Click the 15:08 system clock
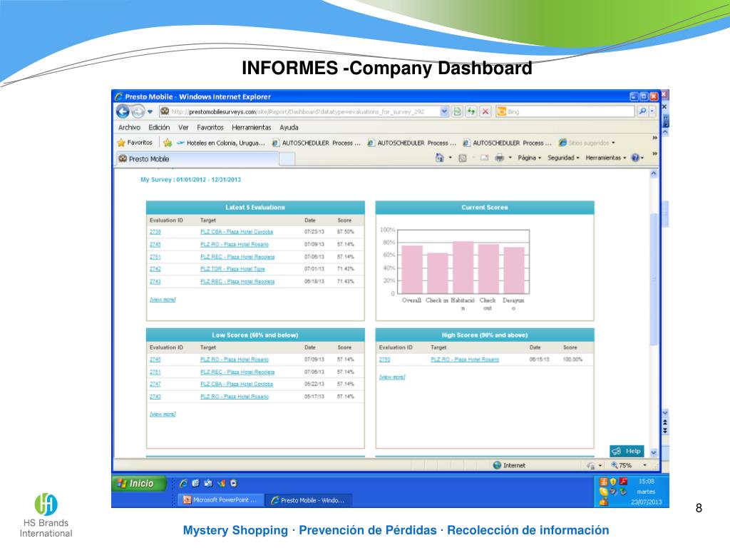 [x=646, y=482]
